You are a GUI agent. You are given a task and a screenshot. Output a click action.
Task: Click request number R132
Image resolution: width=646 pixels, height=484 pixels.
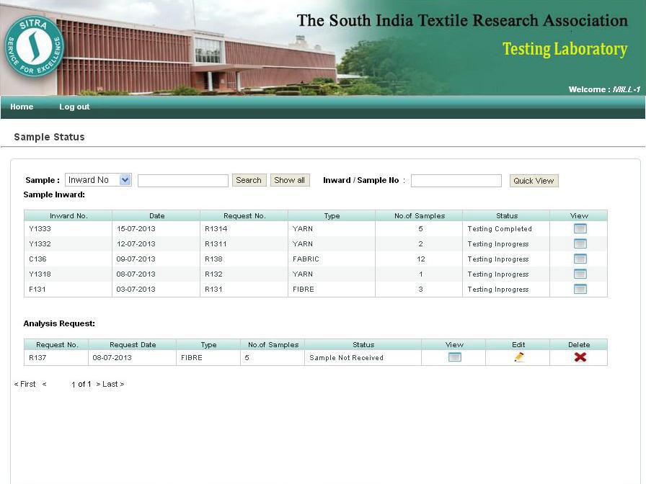(x=213, y=274)
